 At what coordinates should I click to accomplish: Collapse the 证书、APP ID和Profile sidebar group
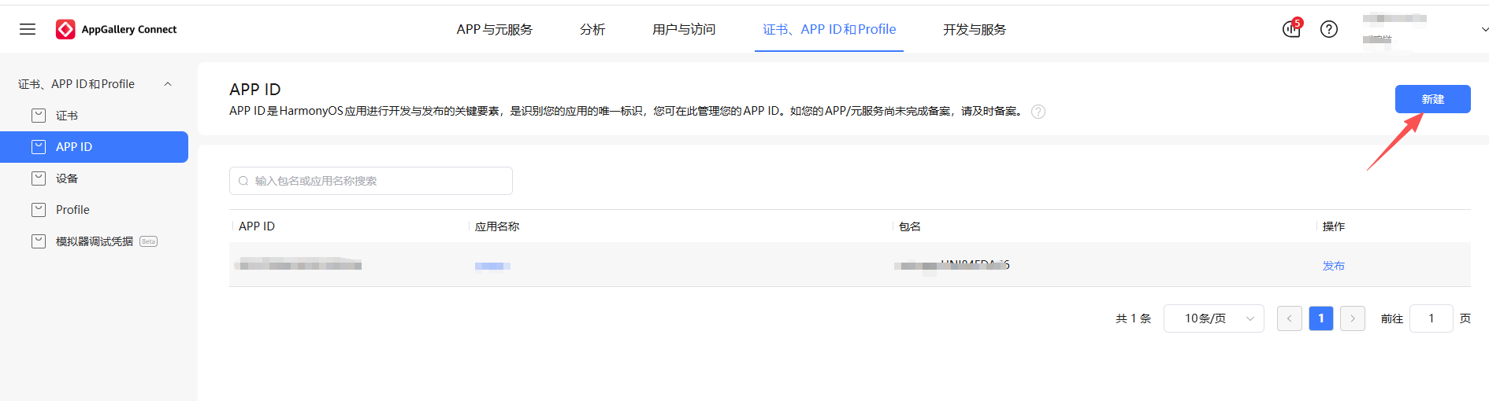tap(168, 84)
